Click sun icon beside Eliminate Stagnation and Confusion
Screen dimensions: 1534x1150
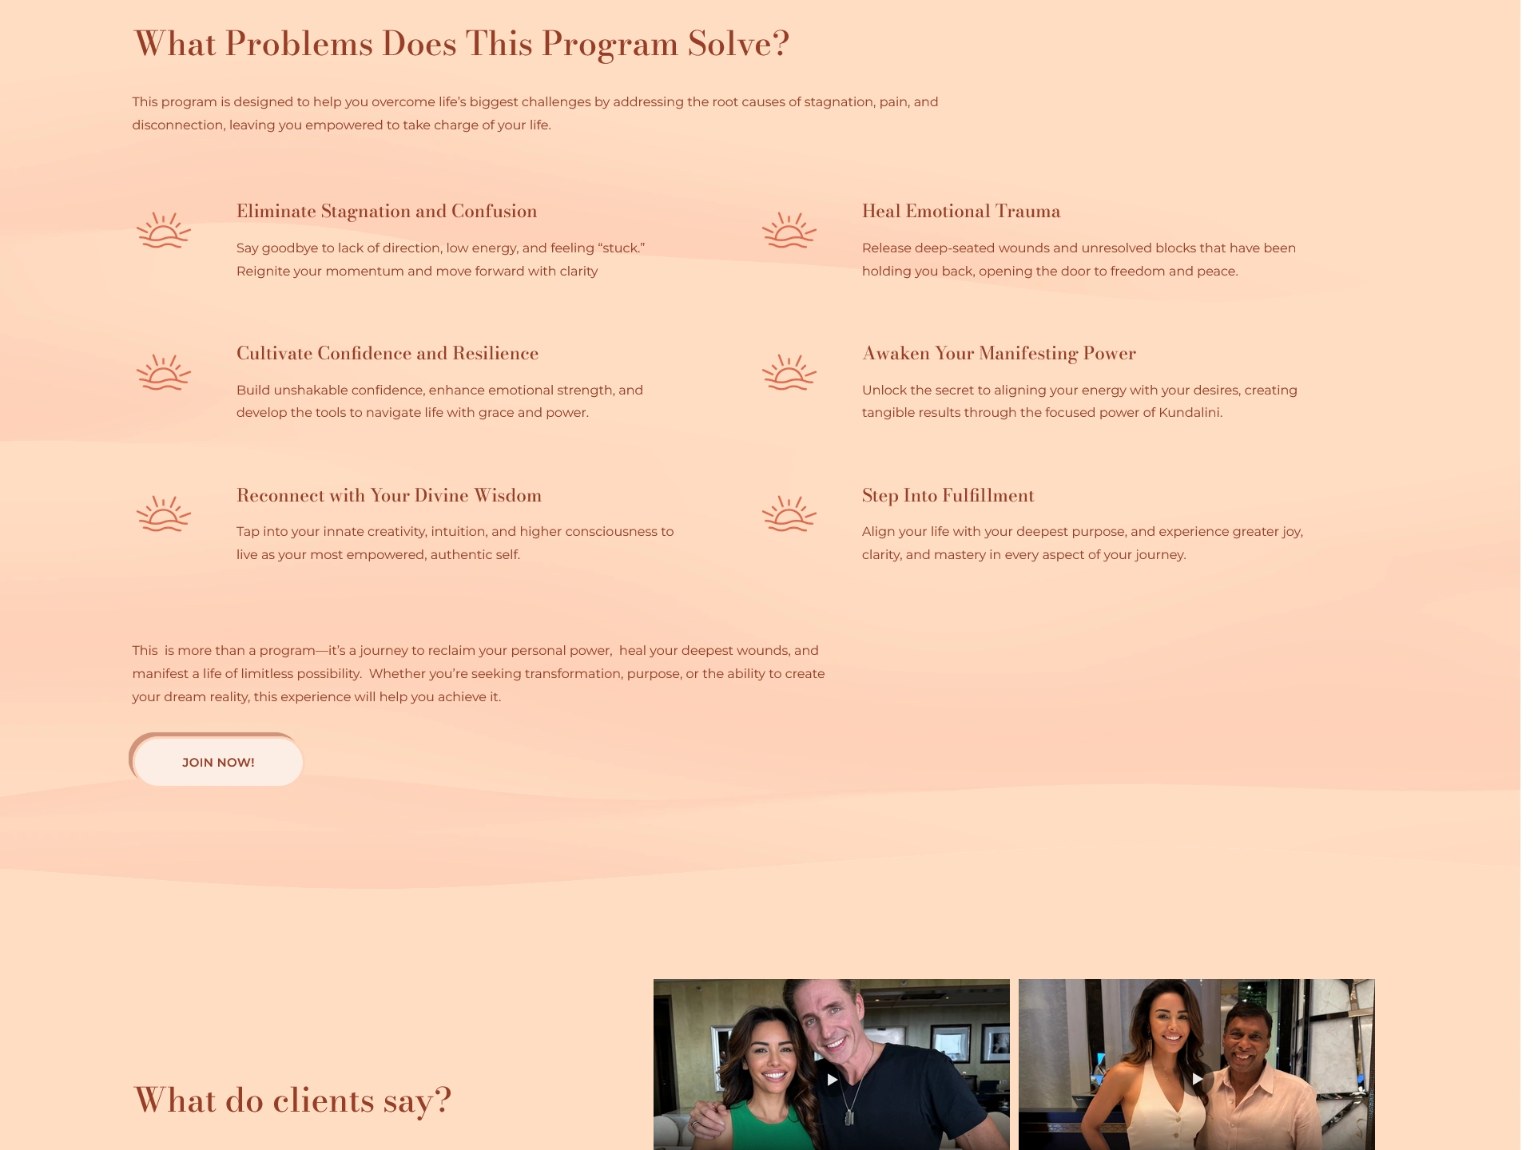point(164,231)
